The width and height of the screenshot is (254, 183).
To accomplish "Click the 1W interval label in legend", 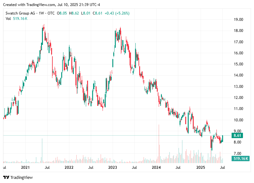I will (41, 13).
